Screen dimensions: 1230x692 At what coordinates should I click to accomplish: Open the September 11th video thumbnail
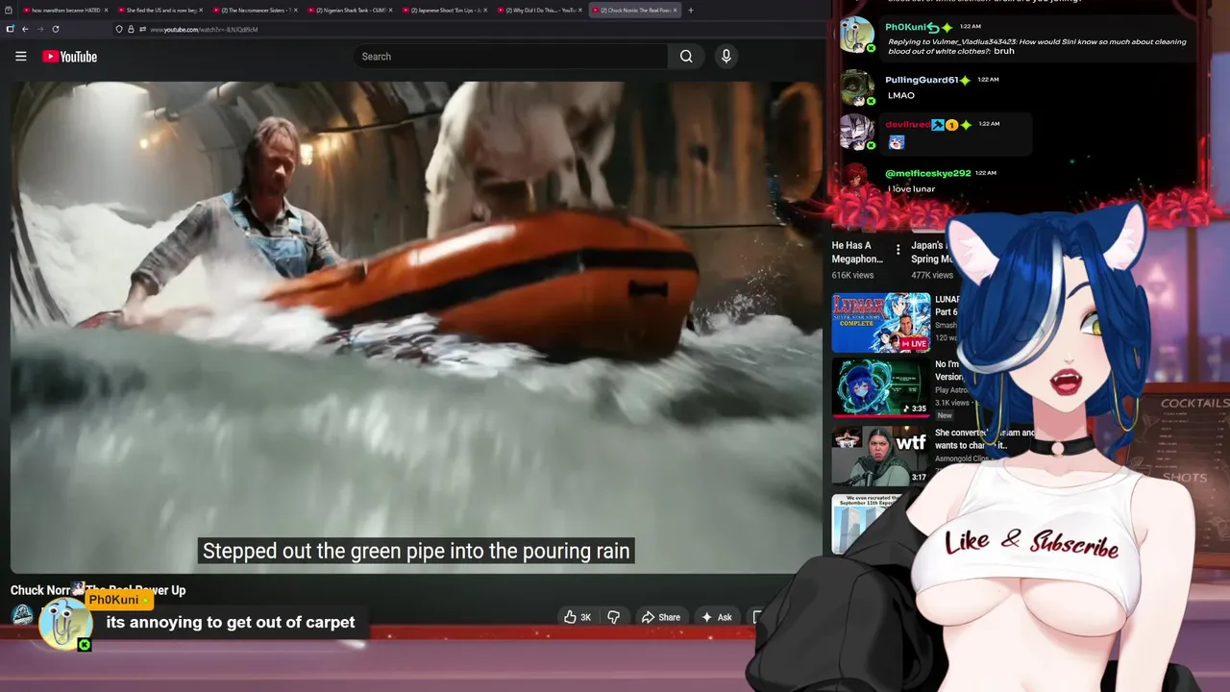click(x=868, y=524)
